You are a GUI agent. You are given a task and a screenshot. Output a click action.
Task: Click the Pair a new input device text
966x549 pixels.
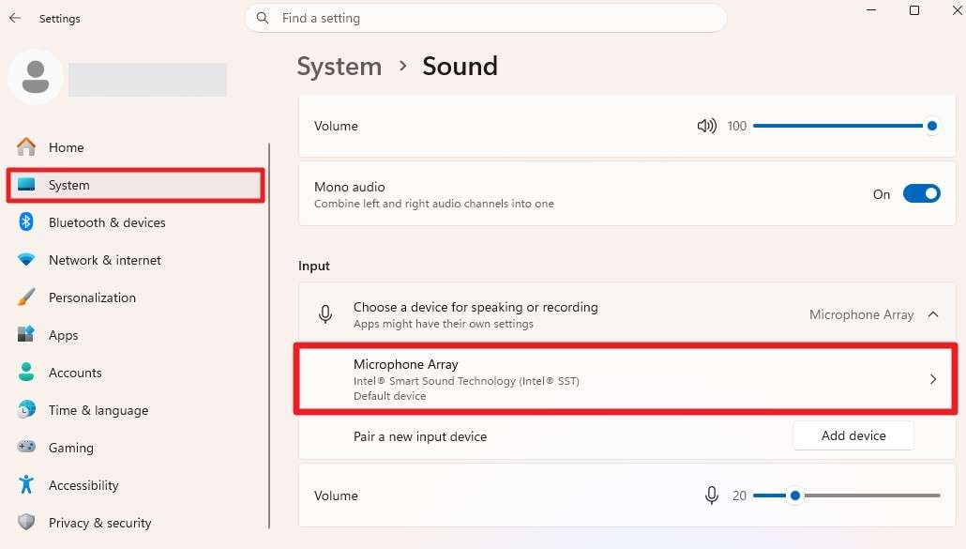[x=420, y=436]
